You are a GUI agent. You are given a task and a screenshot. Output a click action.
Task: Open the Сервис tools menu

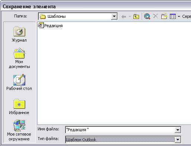tap(187, 16)
